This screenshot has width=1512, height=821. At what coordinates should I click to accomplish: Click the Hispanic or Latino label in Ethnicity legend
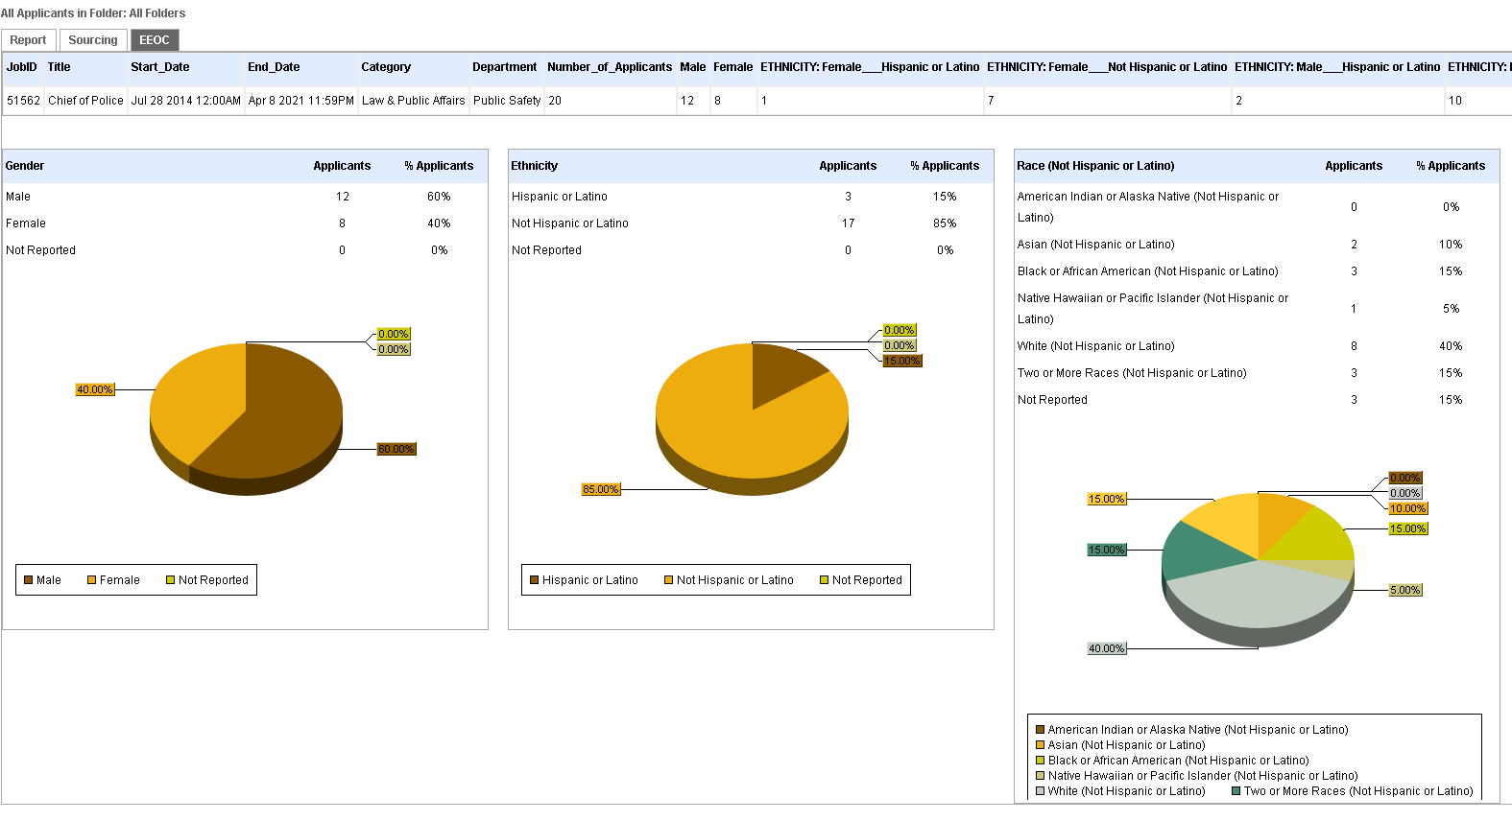coord(589,580)
